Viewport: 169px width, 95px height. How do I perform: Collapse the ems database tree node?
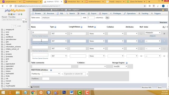coord(2,32)
